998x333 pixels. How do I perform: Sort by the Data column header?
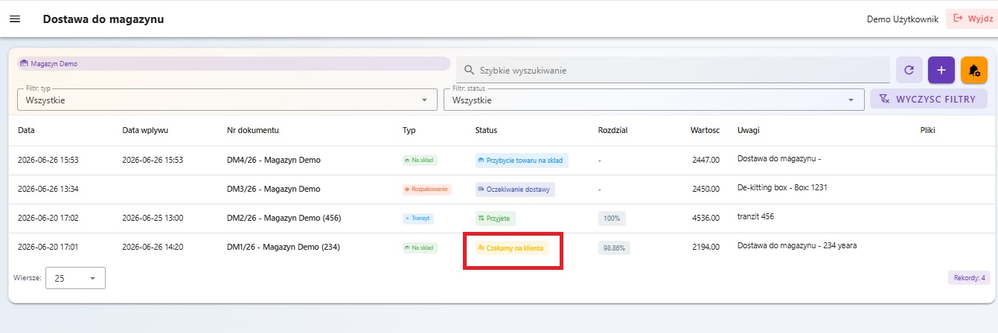[26, 130]
